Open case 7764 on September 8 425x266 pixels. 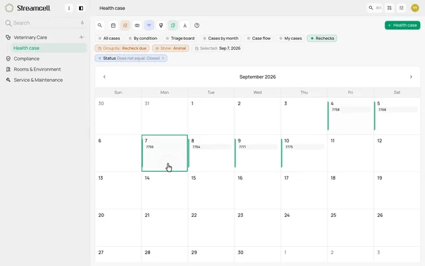coord(211,147)
